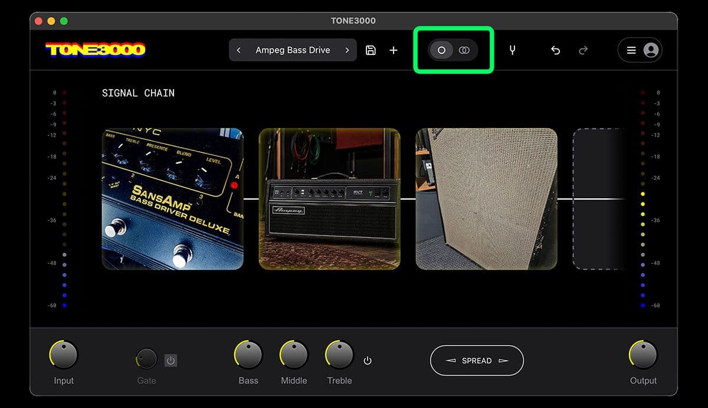The width and height of the screenshot is (708, 408).
Task: Click the yellow macOS minimize button
Action: click(51, 21)
